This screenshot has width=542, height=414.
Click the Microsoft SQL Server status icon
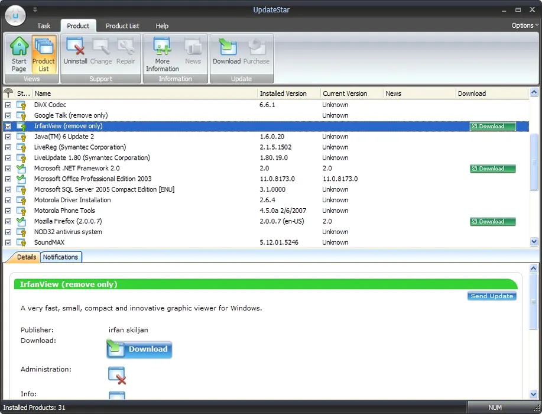tap(21, 189)
